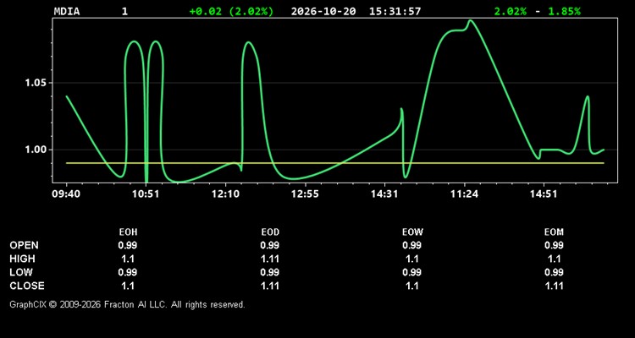The image size is (635, 338).
Task: Click the yellow horizontal baseline on chart
Action: pyautogui.click(x=335, y=163)
